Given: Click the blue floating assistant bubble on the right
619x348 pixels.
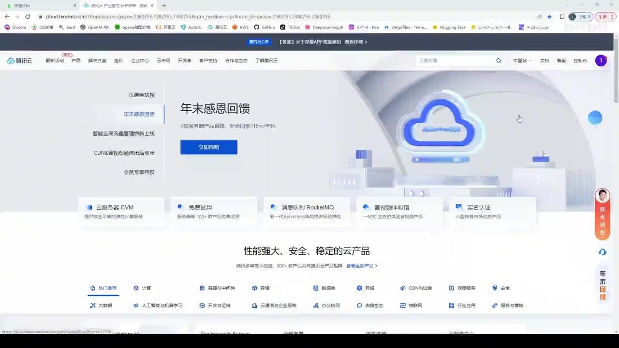Looking at the screenshot, I should (x=595, y=117).
